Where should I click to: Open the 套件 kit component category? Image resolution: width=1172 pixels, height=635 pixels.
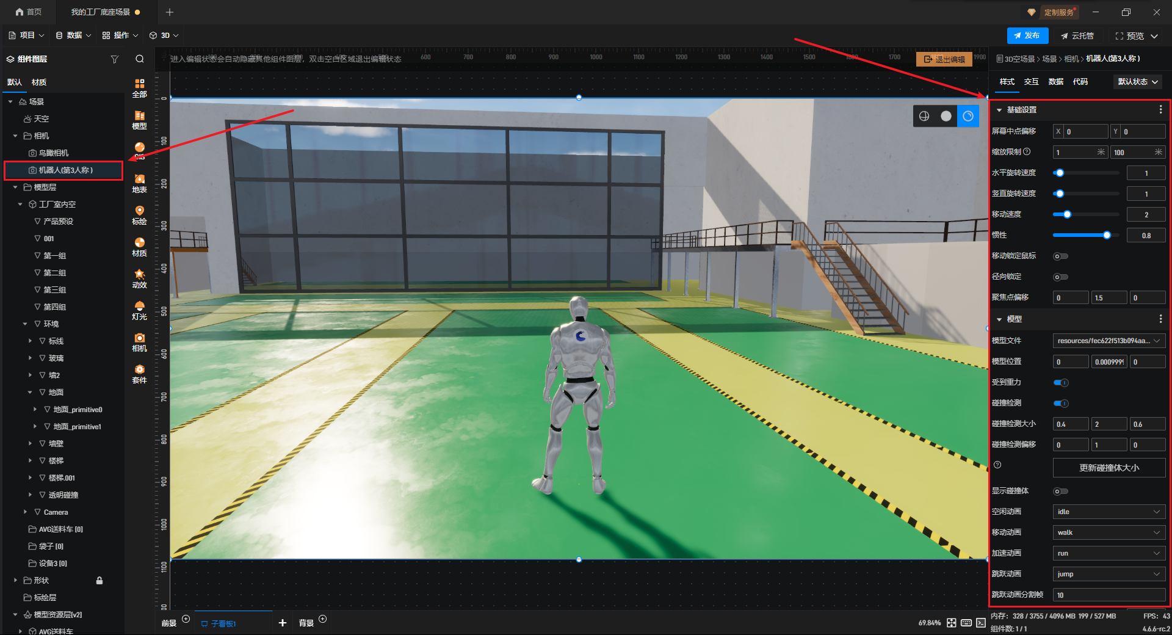click(x=140, y=374)
